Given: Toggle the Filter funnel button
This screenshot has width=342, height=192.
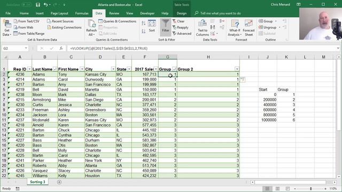Looking at the screenshot, I should pos(166,27).
